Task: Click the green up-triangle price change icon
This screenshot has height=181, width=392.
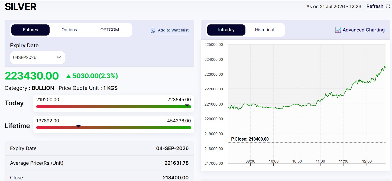Action: (x=69, y=76)
